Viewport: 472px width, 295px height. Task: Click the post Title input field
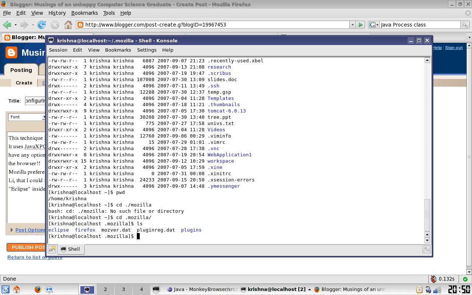tap(35, 101)
